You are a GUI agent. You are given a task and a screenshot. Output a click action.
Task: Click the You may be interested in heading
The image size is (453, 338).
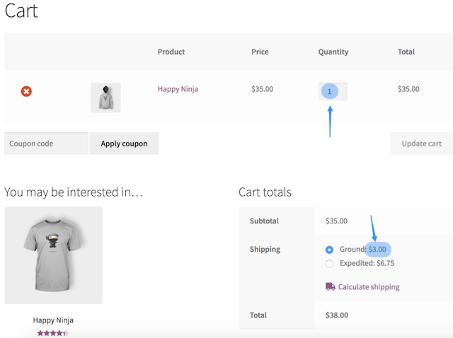[x=74, y=192]
